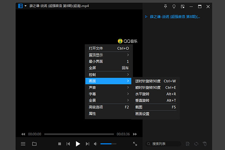Open the skin lightbulb icon
Screen dimensions: 225x150
click(x=174, y=7)
